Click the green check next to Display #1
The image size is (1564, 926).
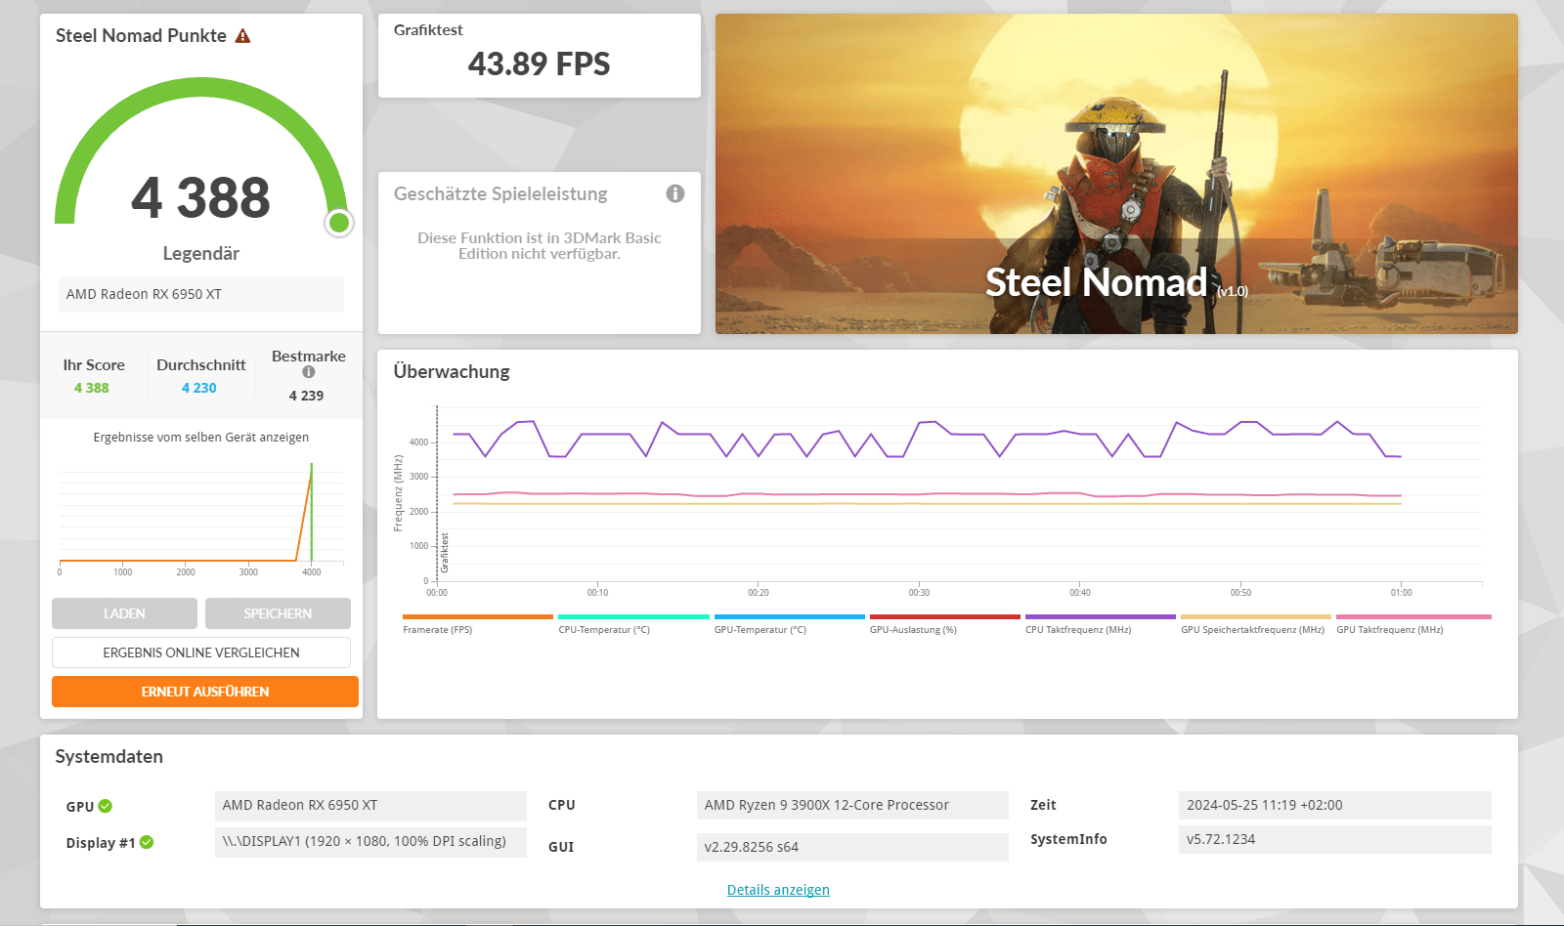click(147, 842)
